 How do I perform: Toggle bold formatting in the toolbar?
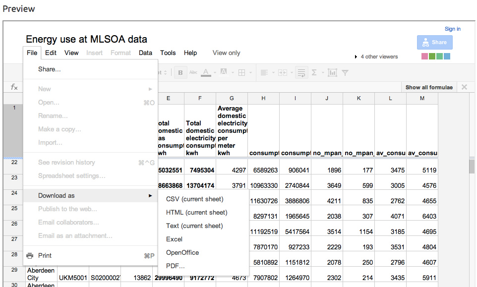point(180,73)
